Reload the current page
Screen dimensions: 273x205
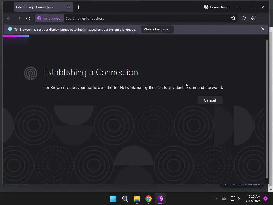point(28,18)
